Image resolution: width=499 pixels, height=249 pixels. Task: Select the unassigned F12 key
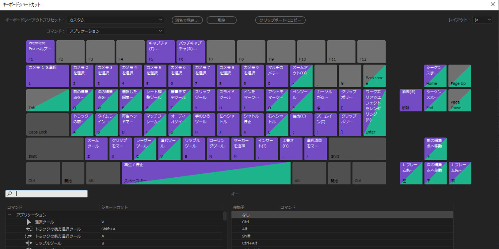pos(371,51)
